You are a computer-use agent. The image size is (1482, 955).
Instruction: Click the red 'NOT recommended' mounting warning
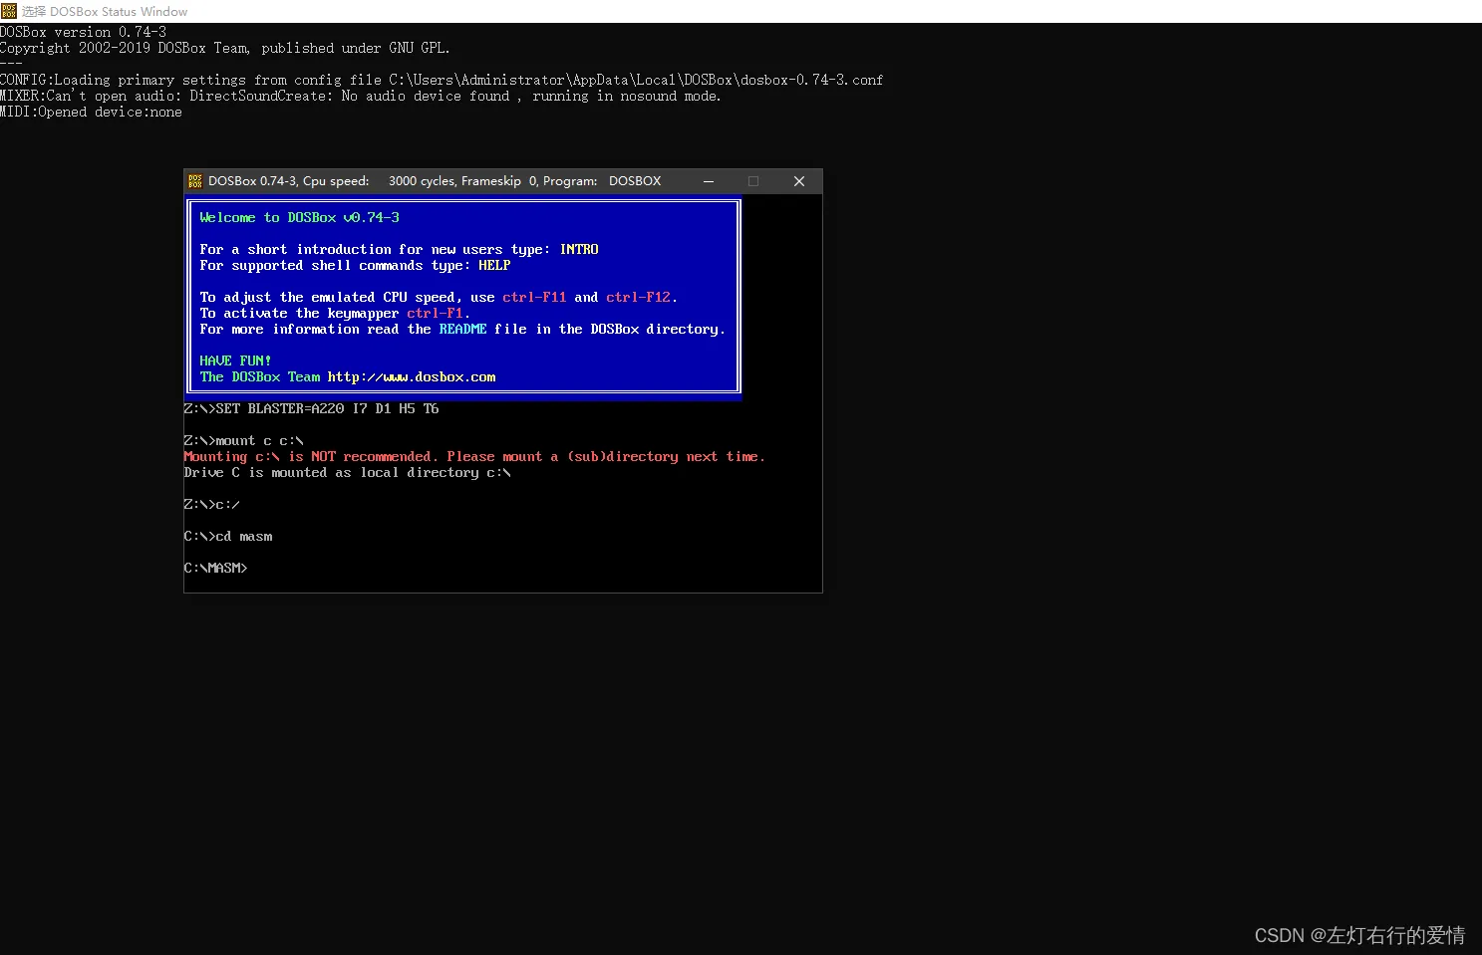point(474,456)
